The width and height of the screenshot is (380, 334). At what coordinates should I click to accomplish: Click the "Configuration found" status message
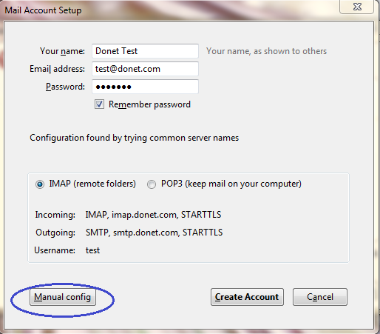pos(134,138)
